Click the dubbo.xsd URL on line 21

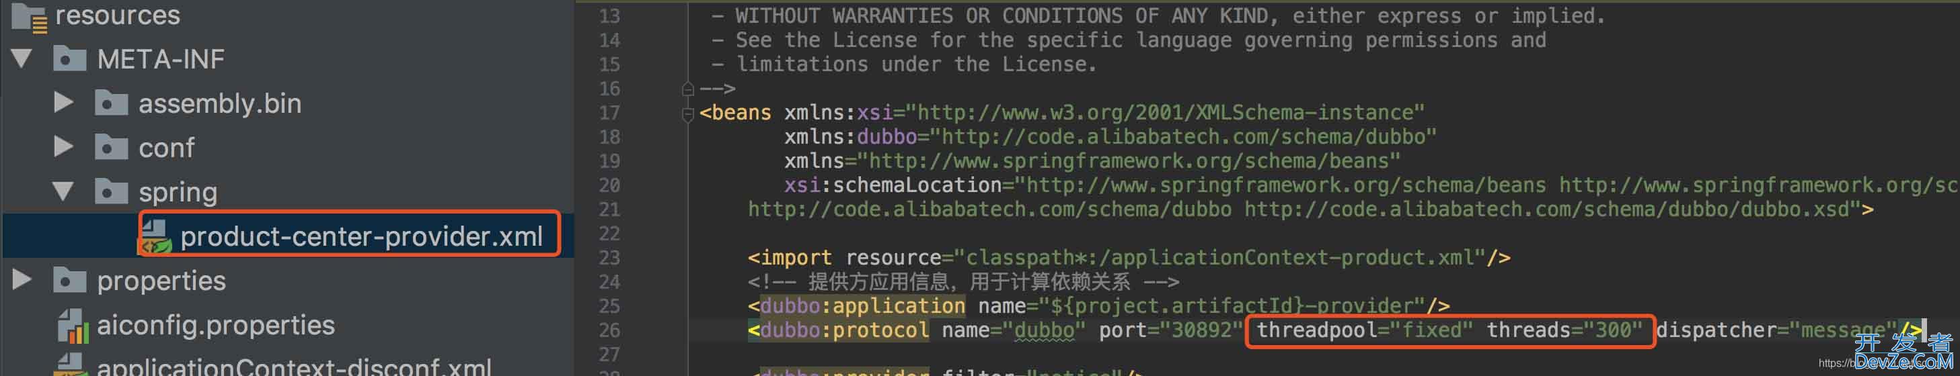pos(1553,209)
